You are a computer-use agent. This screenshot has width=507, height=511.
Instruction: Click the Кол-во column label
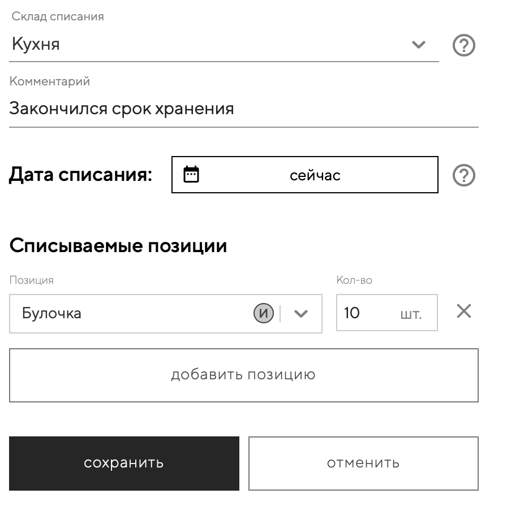(354, 280)
